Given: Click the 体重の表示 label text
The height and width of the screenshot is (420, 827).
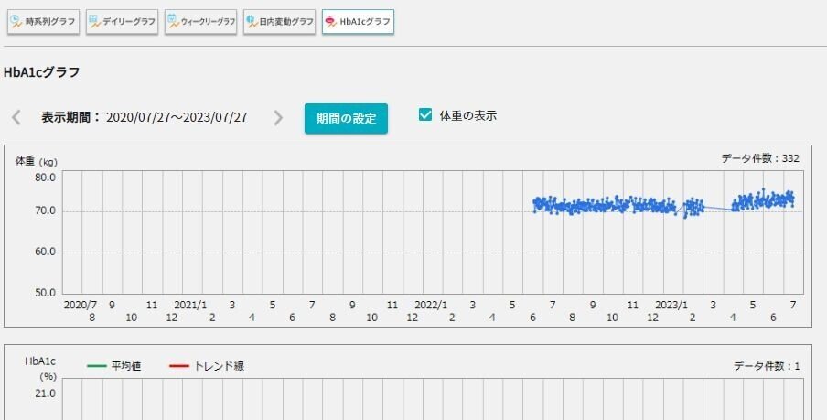Looking at the screenshot, I should coord(467,116).
